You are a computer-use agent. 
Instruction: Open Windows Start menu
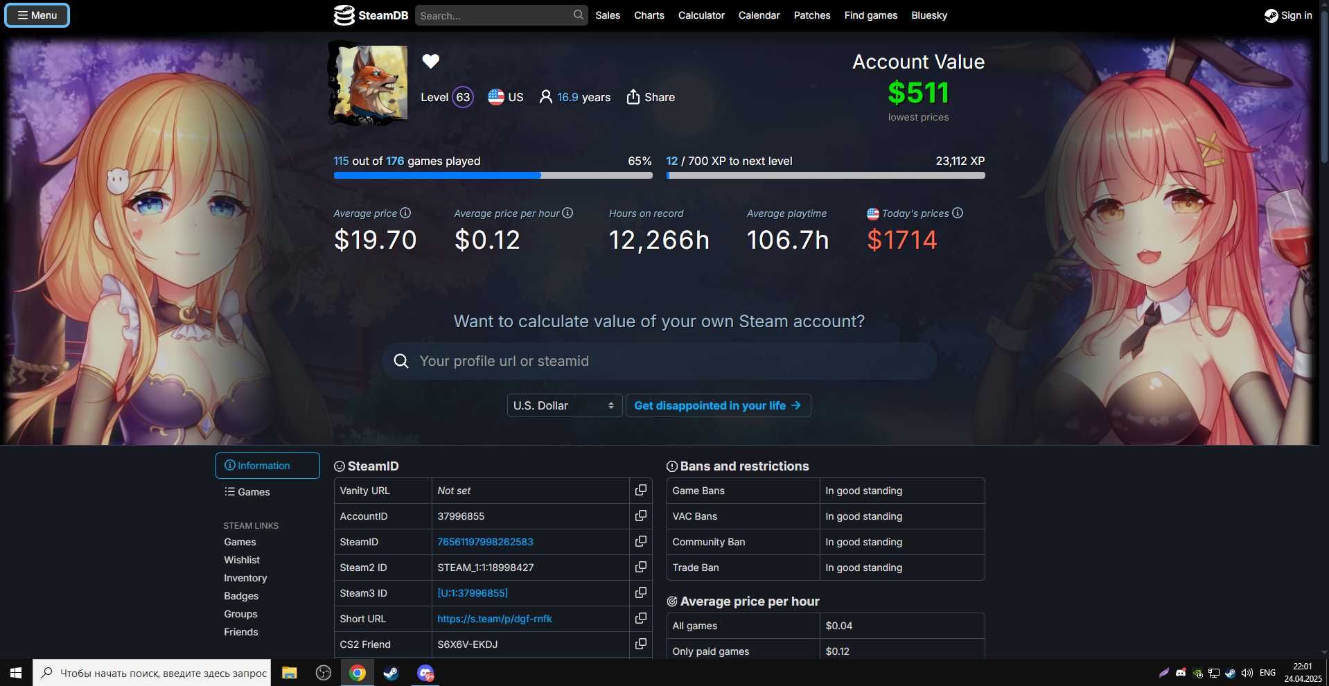pyautogui.click(x=16, y=673)
